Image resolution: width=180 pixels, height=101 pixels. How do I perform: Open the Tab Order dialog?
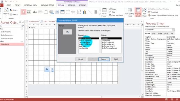click(144, 12)
